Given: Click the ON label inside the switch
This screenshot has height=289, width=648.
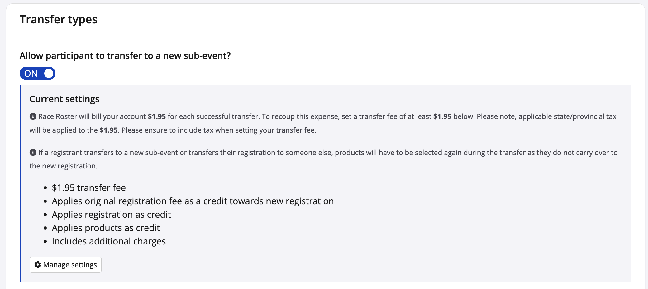Looking at the screenshot, I should pos(31,73).
